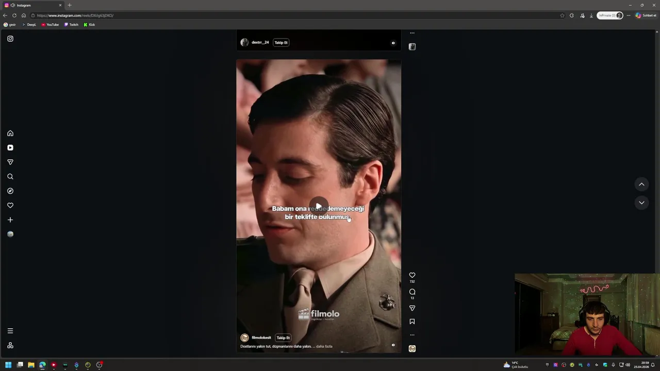The height and width of the screenshot is (371, 660).
Task: Open filmolokesit profile username
Action: [x=261, y=338]
